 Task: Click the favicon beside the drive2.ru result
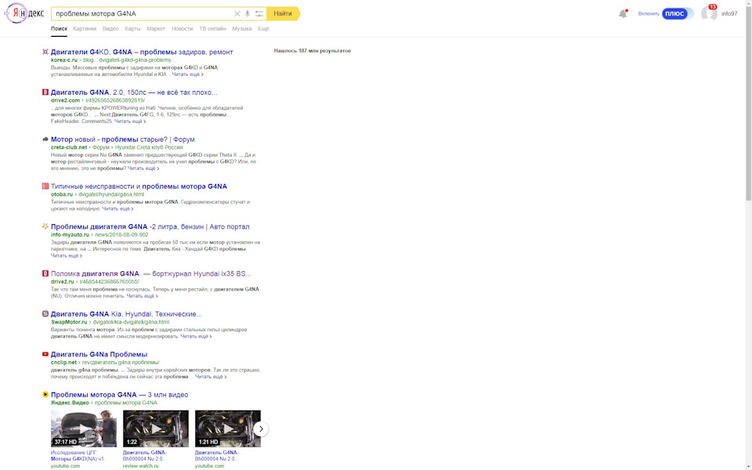45,273
